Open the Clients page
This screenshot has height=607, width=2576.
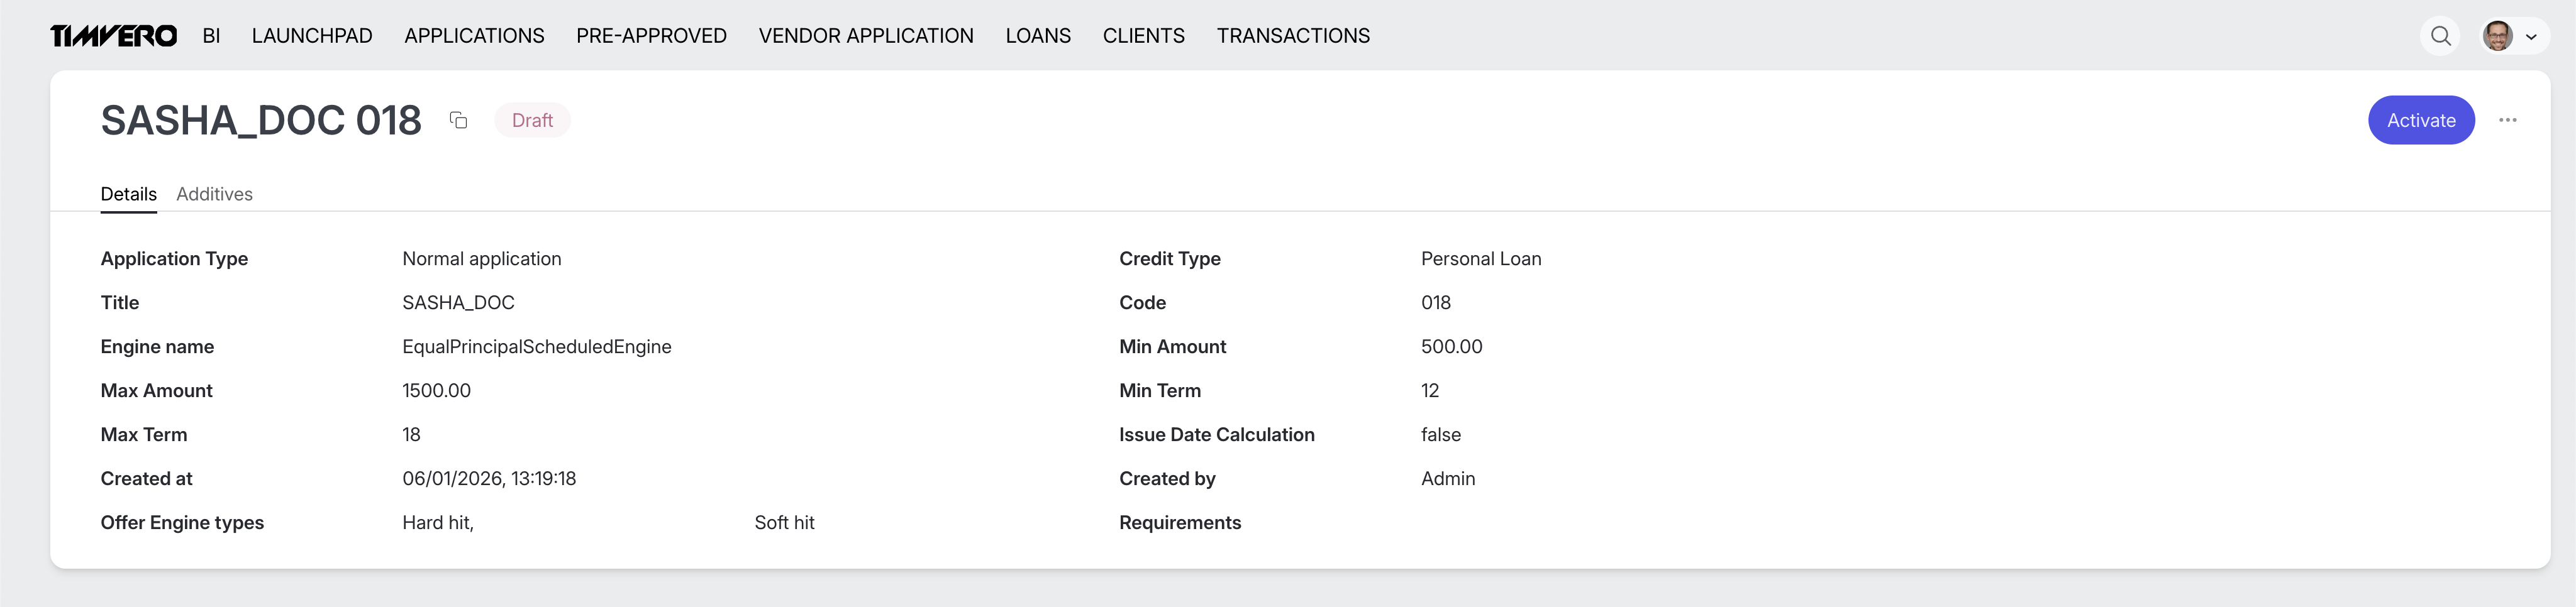1143,36
